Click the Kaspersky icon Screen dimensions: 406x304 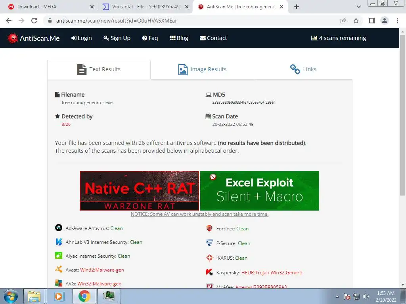[209, 272]
